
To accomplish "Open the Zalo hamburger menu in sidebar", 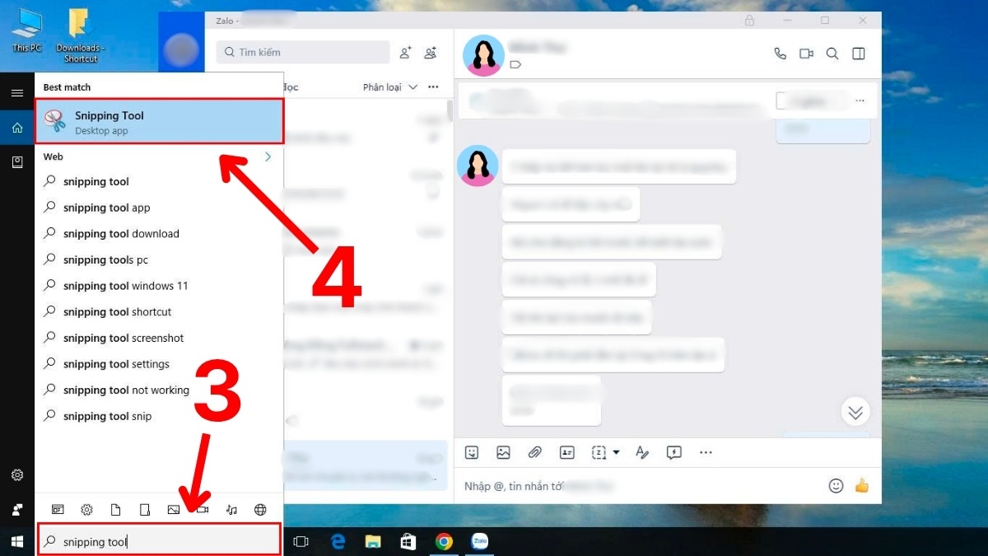I will point(17,92).
